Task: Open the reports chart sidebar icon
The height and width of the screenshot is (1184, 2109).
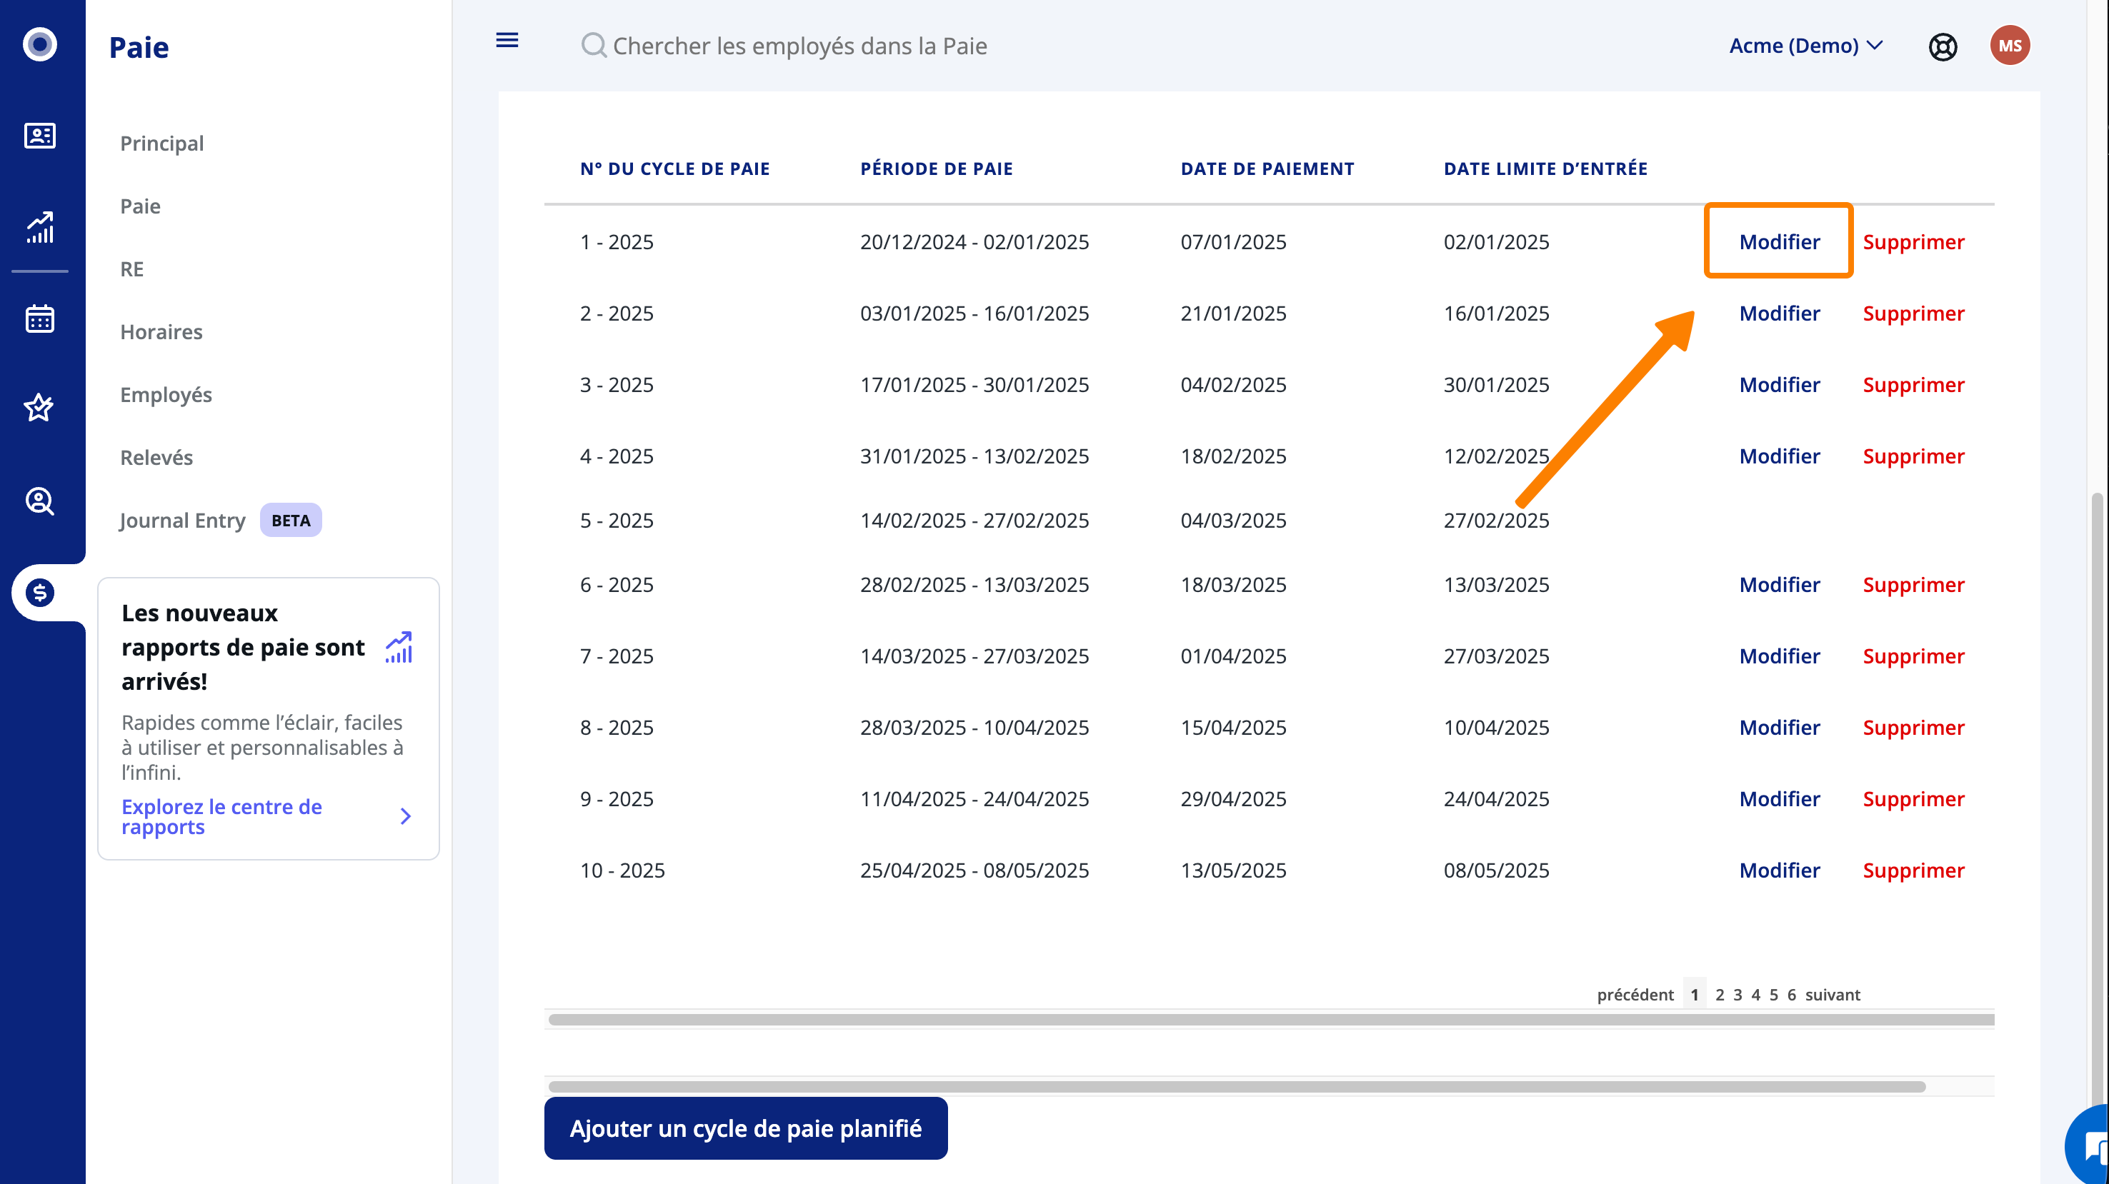Action: (x=39, y=228)
